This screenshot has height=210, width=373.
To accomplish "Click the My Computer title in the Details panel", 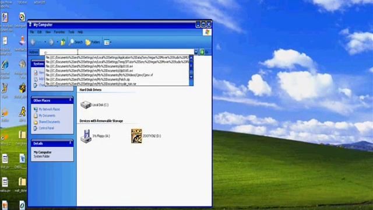I will [43, 152].
